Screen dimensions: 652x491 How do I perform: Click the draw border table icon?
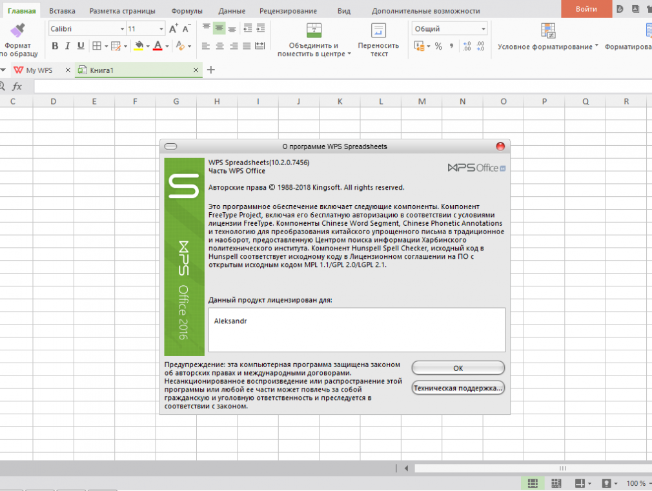pos(116,46)
